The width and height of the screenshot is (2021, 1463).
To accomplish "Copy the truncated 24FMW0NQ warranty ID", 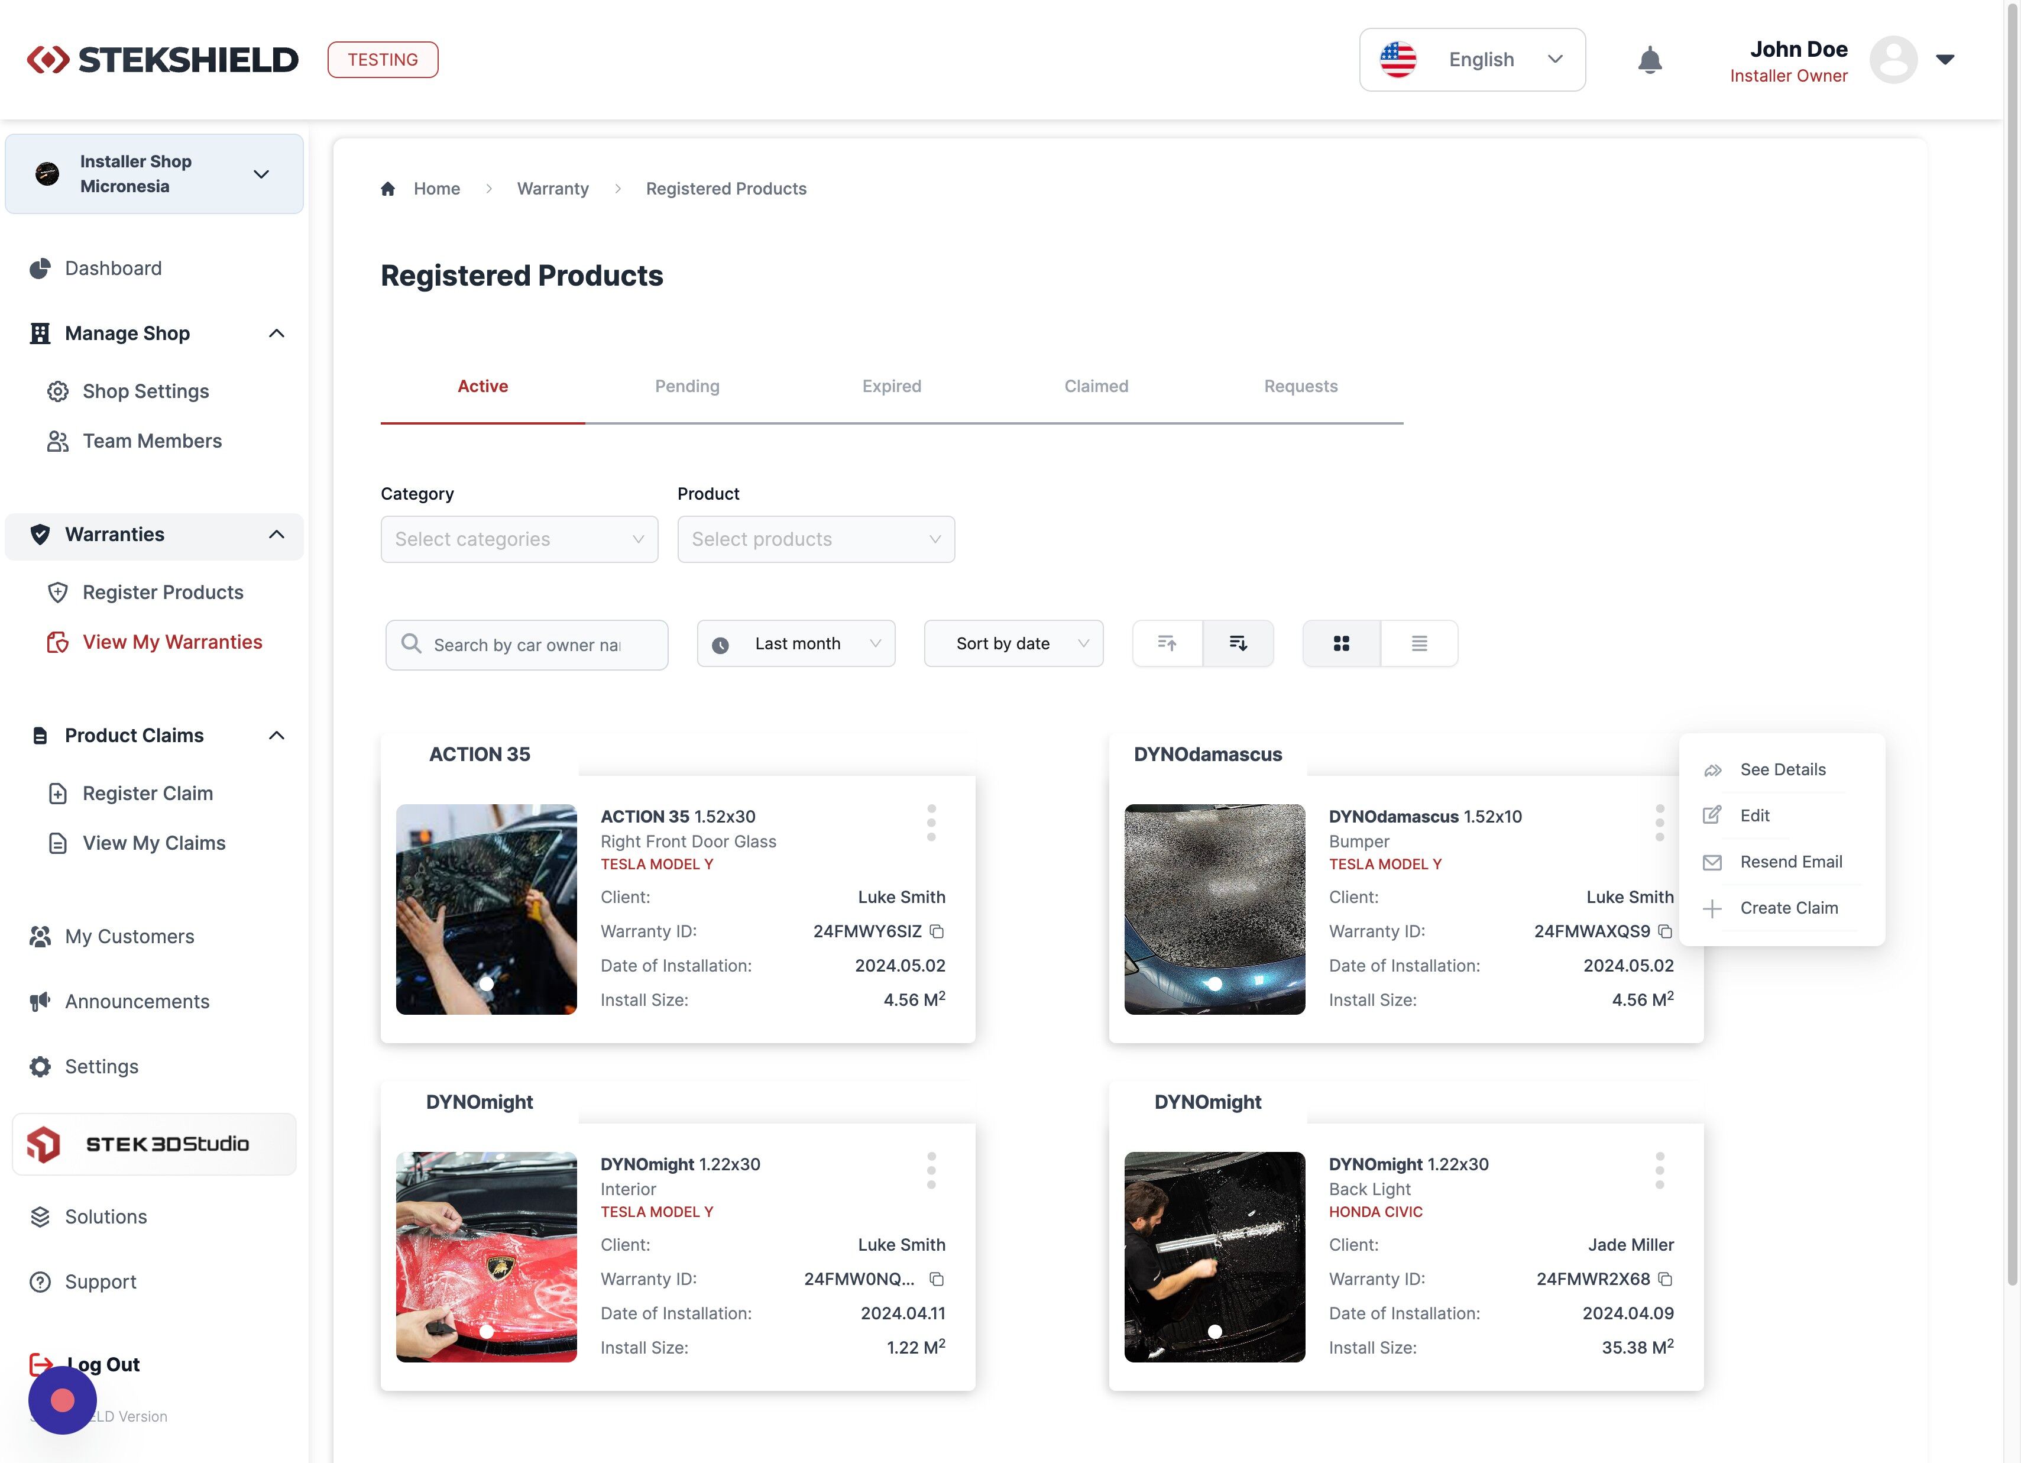I will (x=937, y=1278).
